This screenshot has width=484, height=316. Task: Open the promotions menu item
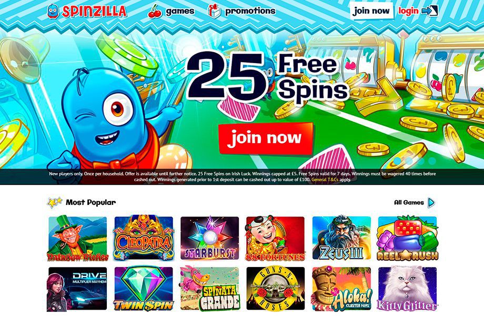250,11
